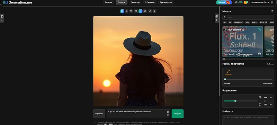Click the settings gear icon beside the right panel
This screenshot has width=277, height=125.
point(217,16)
